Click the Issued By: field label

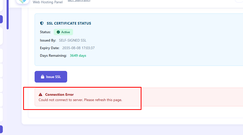(x=48, y=40)
